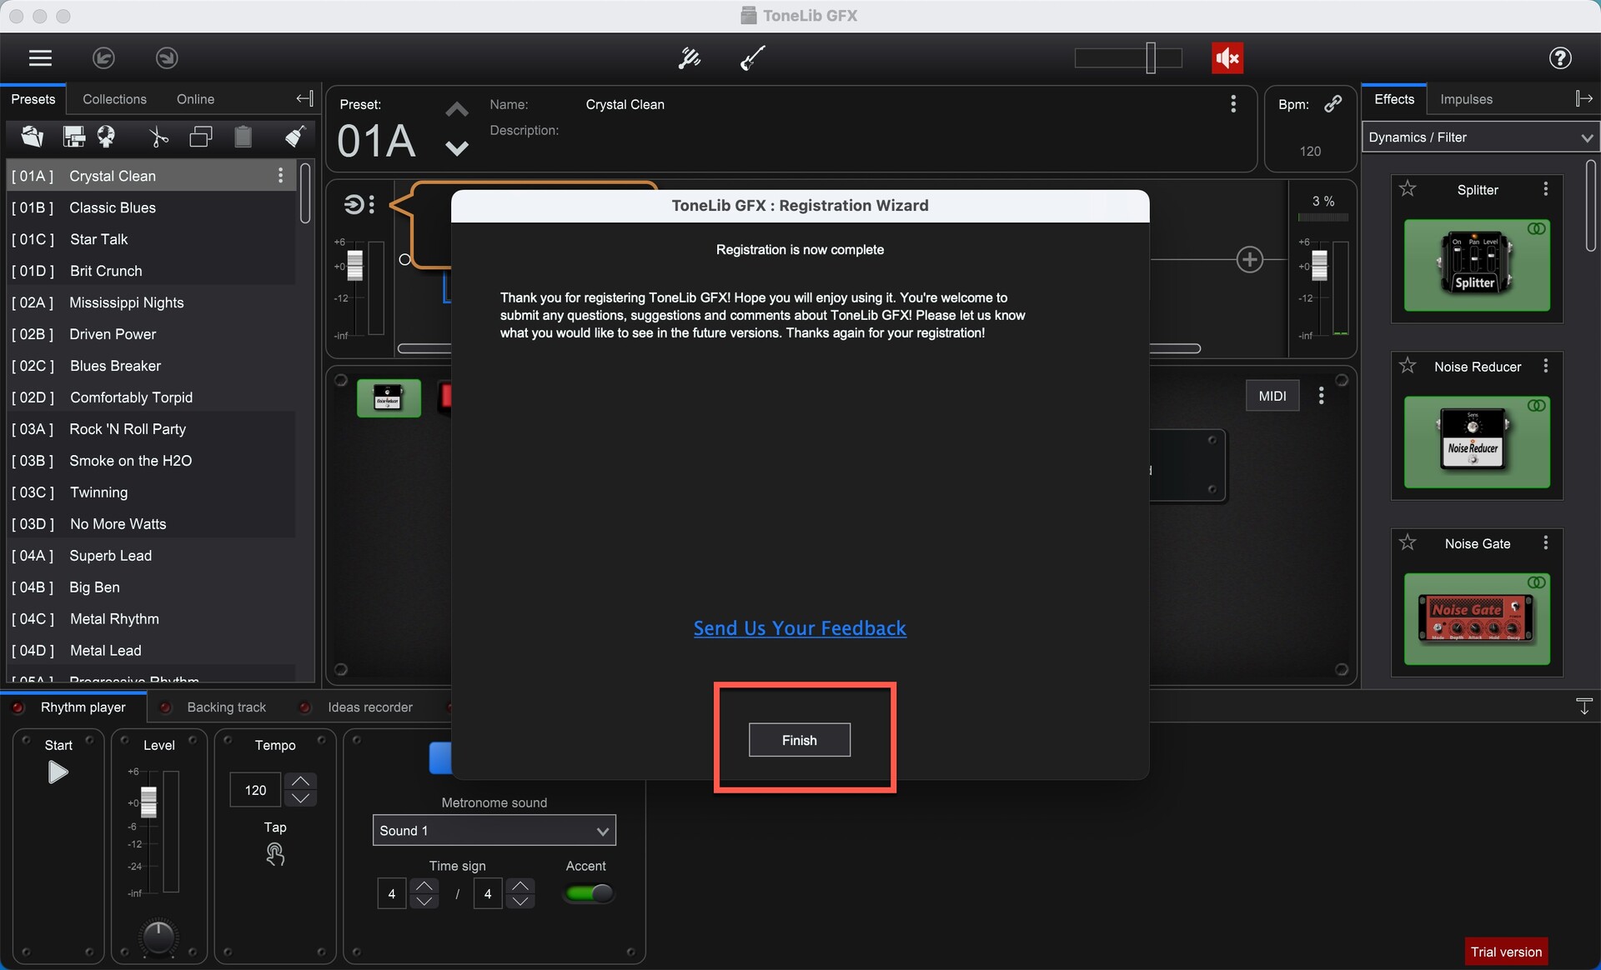
Task: Click the save preset disk icon
Action: pos(74,137)
